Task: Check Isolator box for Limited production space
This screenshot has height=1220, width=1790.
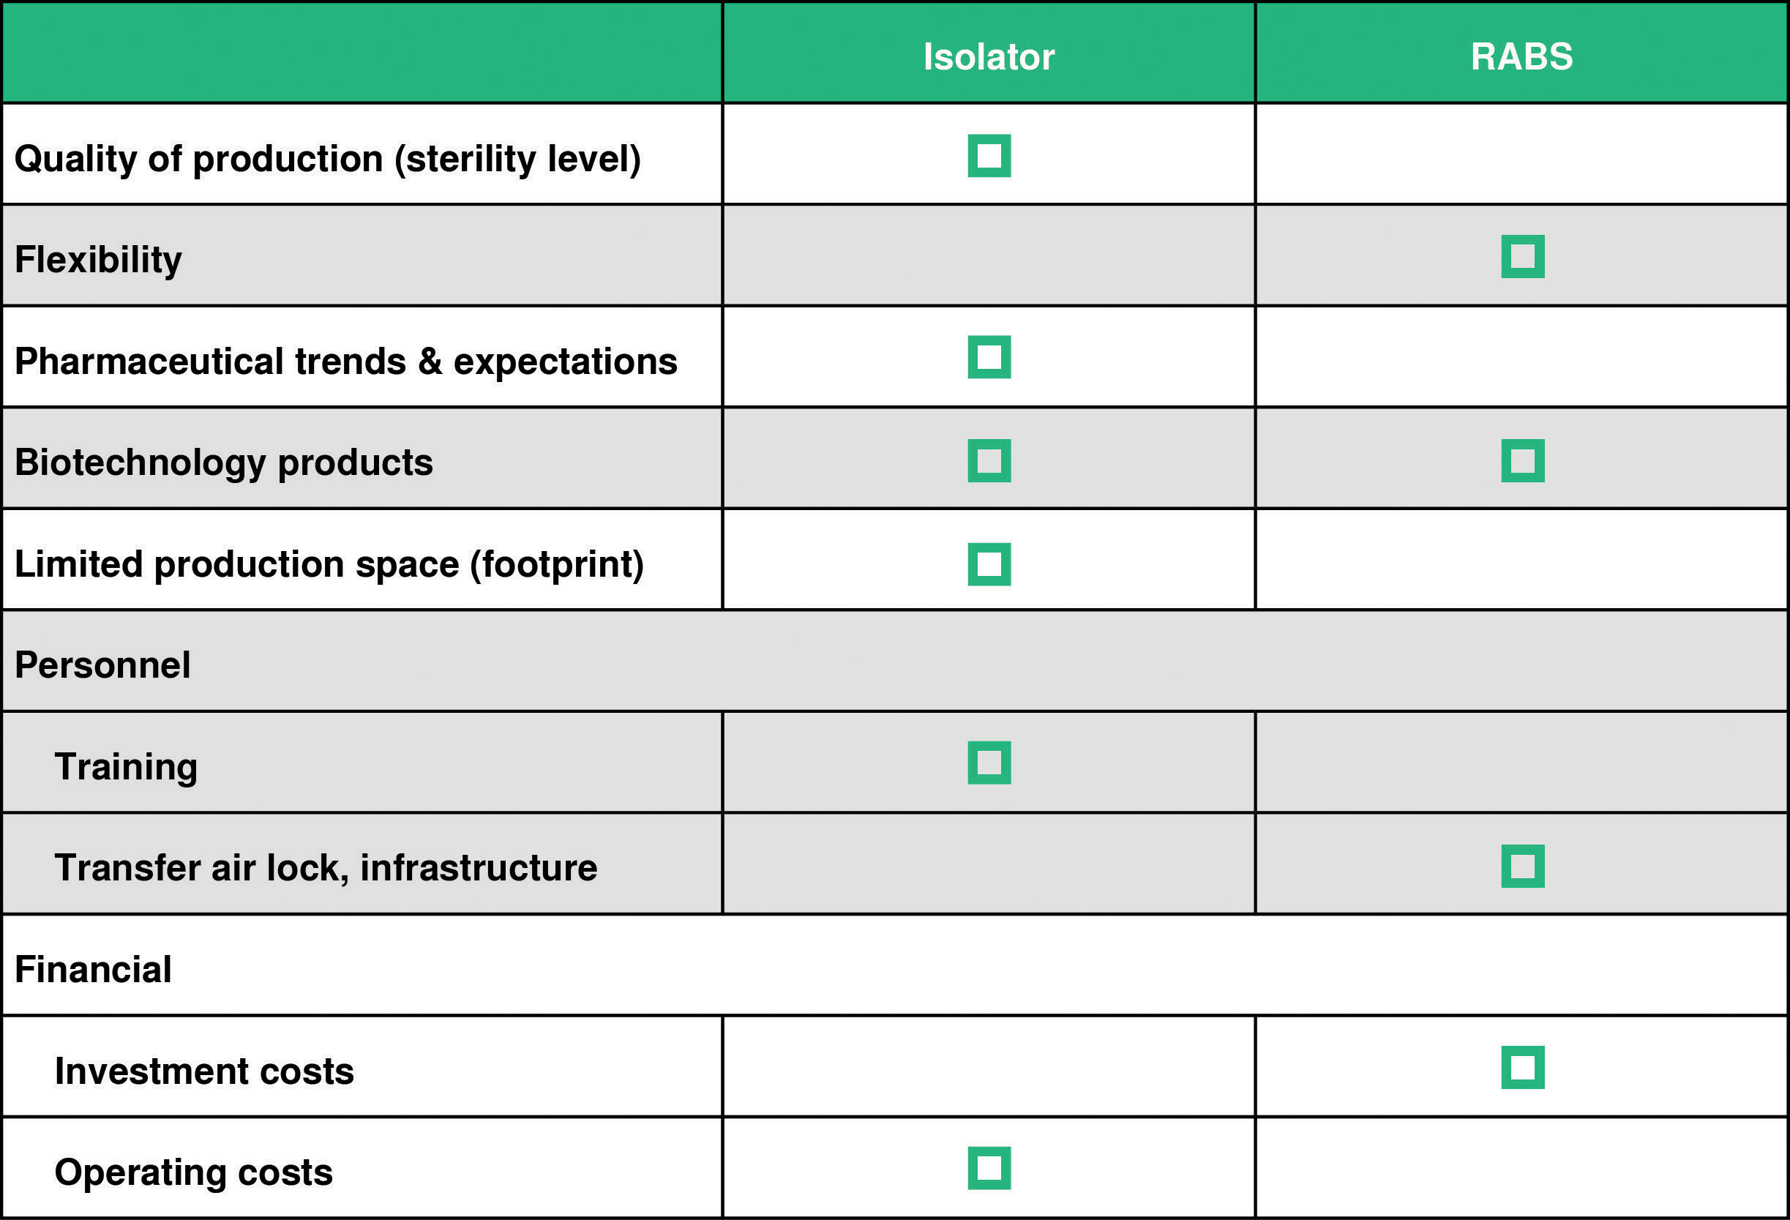Action: (989, 564)
